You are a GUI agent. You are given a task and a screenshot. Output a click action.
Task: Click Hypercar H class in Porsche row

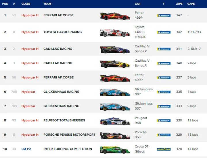(30, 134)
